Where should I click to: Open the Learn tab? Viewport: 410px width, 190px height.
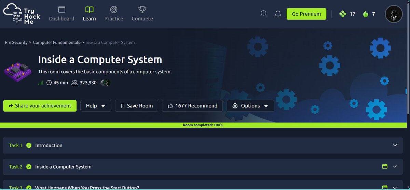pyautogui.click(x=89, y=14)
